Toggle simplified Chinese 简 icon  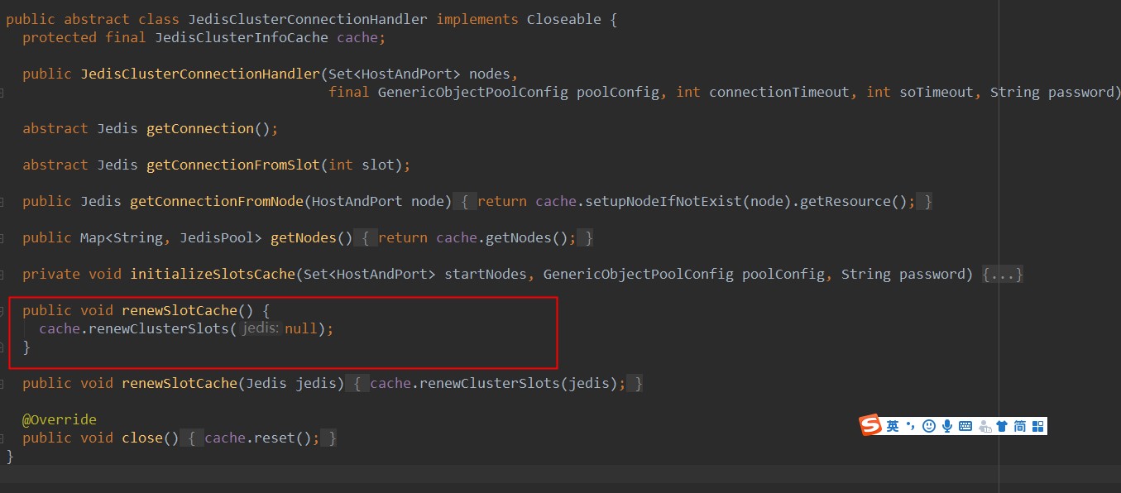pyautogui.click(x=1020, y=426)
